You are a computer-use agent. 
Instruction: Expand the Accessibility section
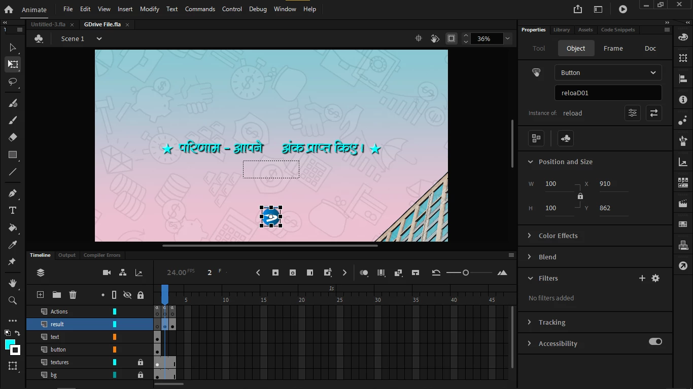click(x=530, y=343)
